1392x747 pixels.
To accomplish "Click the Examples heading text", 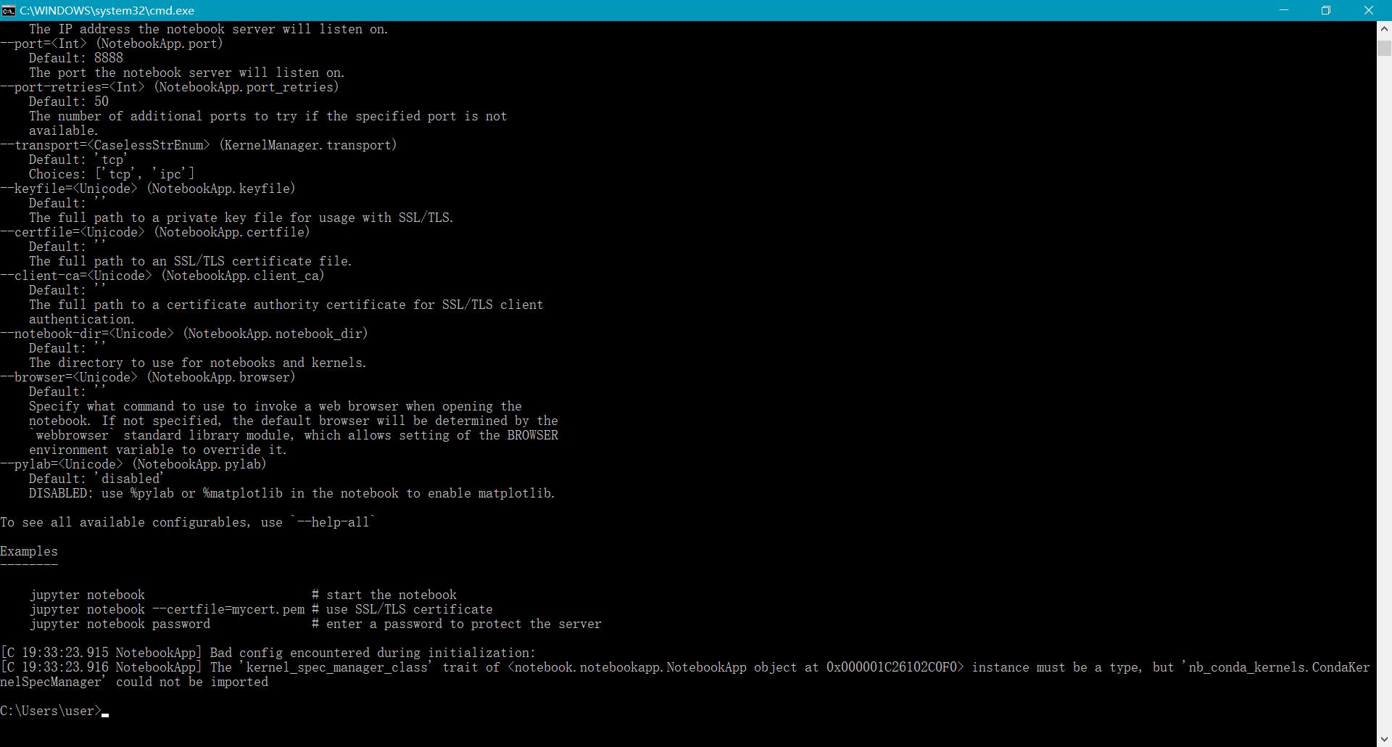I will click(29, 551).
